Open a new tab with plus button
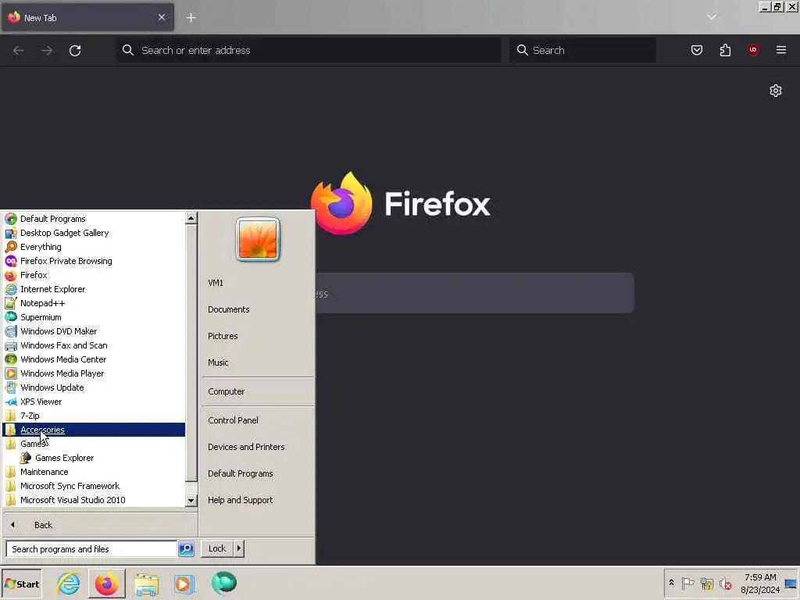Screen dimensions: 800x600 (191, 18)
